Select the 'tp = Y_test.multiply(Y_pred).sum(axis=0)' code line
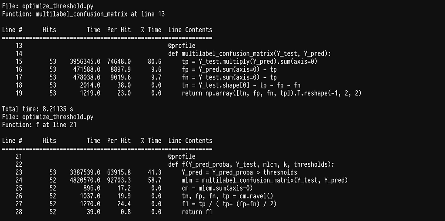Viewport: 445px width, 221px height. pos(249,62)
